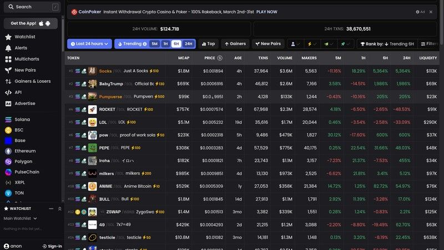Select the 1H trending timeframe
Screen dimensions: 444x250
click(165, 44)
